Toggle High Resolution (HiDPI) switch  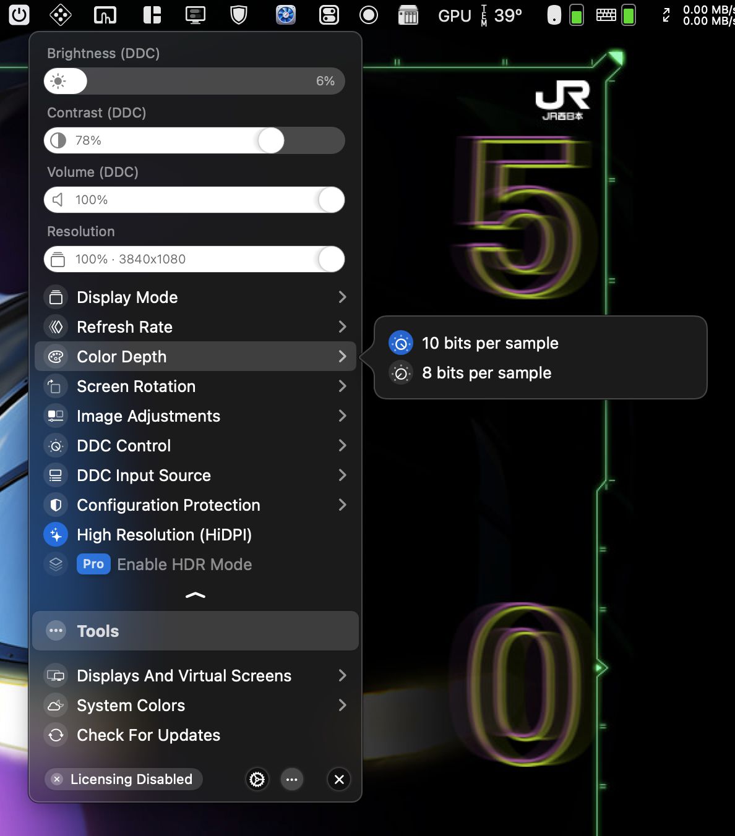coord(56,535)
